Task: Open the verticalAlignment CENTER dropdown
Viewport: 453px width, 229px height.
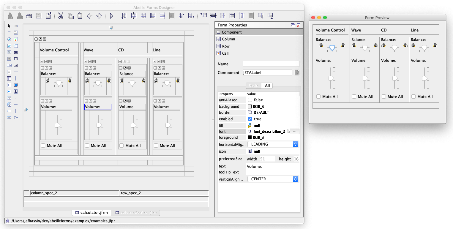Action: (x=272, y=179)
